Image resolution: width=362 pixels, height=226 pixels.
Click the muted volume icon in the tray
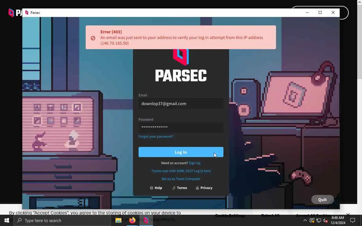325,221
